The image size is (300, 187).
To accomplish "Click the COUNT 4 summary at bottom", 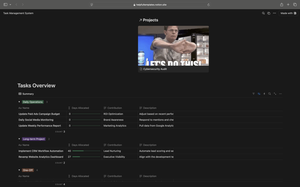I will point(60,184).
